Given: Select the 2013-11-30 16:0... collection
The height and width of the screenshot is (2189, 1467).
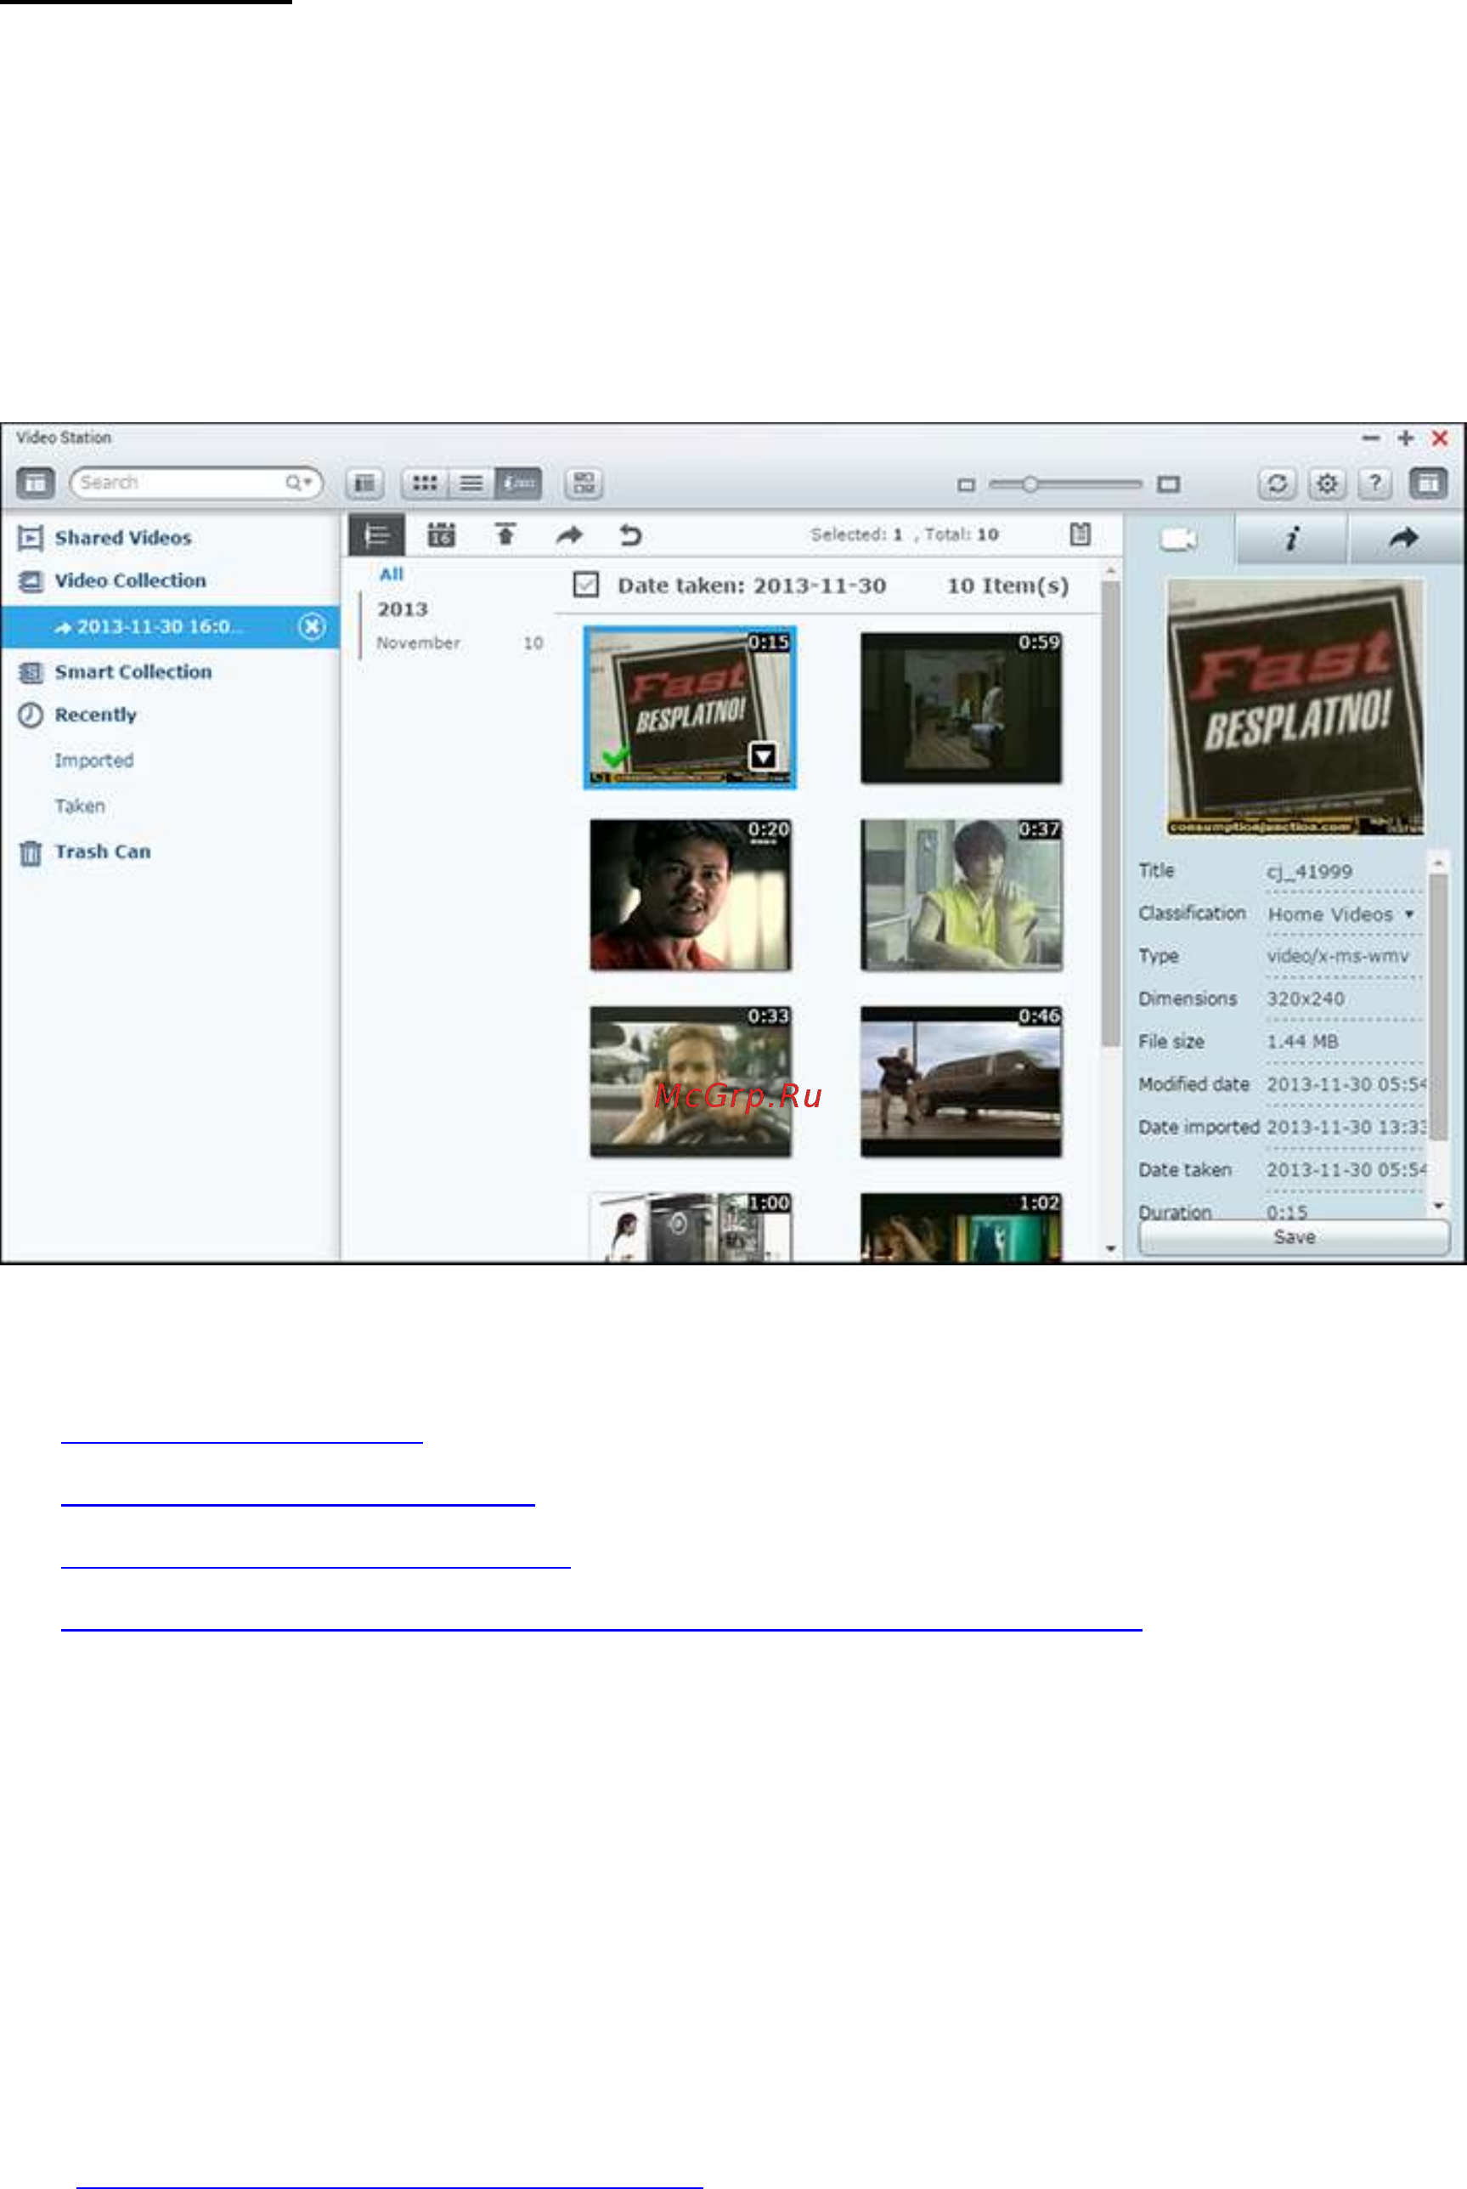Looking at the screenshot, I should click(168, 627).
